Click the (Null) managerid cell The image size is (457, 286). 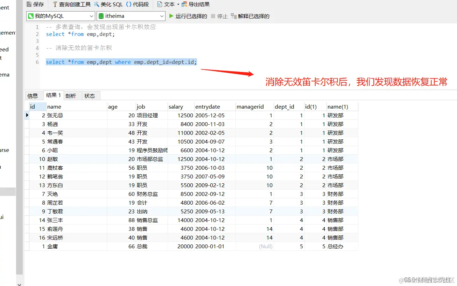pyautogui.click(x=254, y=247)
